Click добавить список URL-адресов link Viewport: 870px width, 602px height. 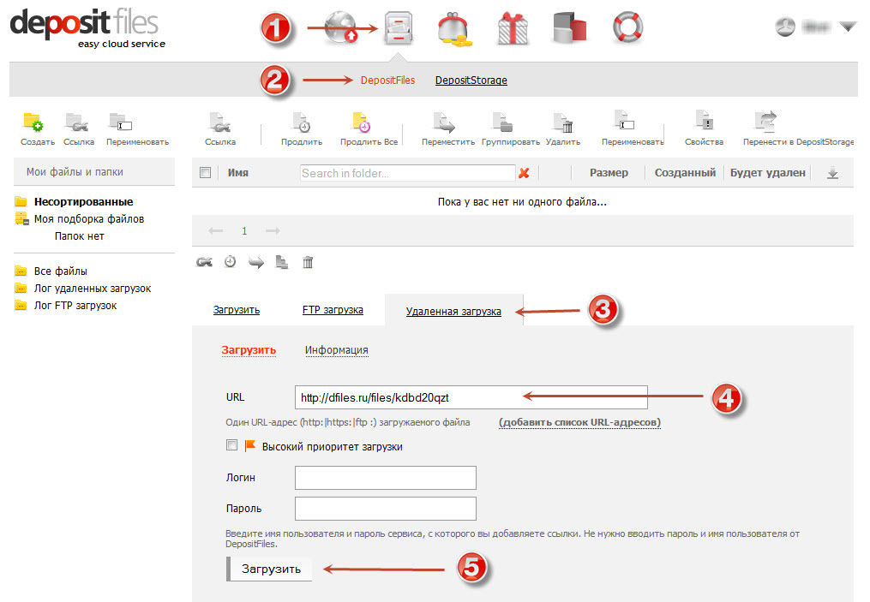[579, 422]
